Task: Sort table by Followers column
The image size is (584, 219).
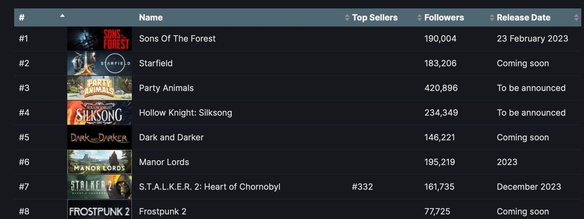Action: 444,18
